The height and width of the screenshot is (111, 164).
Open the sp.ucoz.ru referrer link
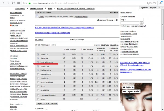pyautogui.click(x=45, y=90)
